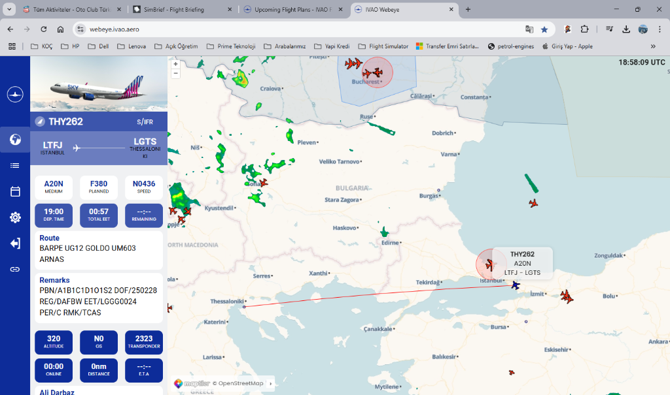
Task: Open the list view icon in sidebar
Action: tap(15, 166)
